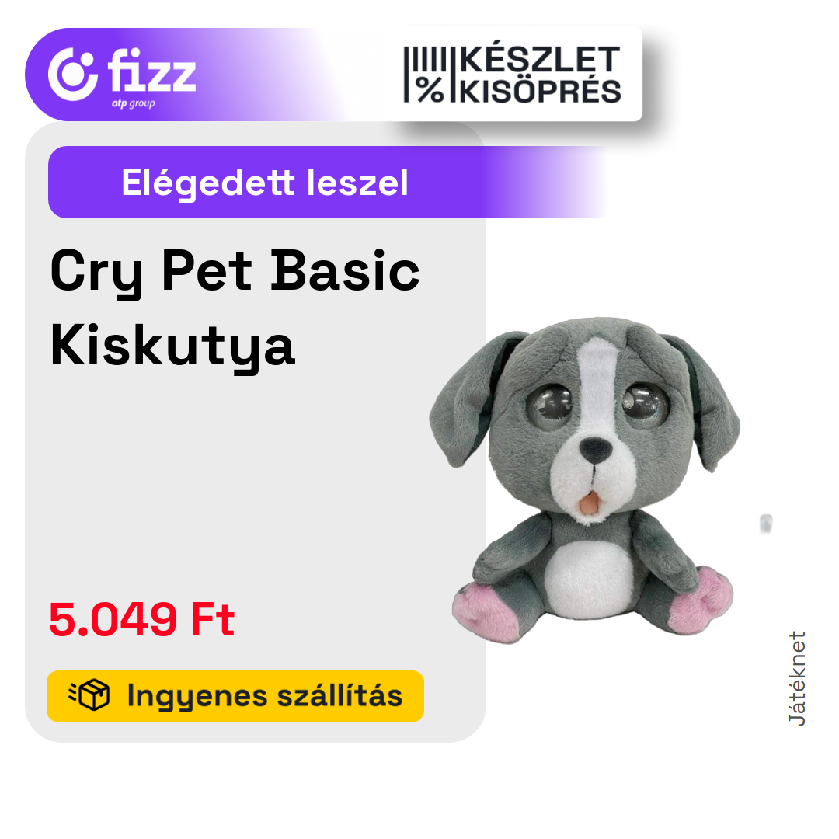This screenshot has height=839, width=839.
Task: Open the KÉSZLET KISÖPRÉS sale badge
Action: (512, 74)
